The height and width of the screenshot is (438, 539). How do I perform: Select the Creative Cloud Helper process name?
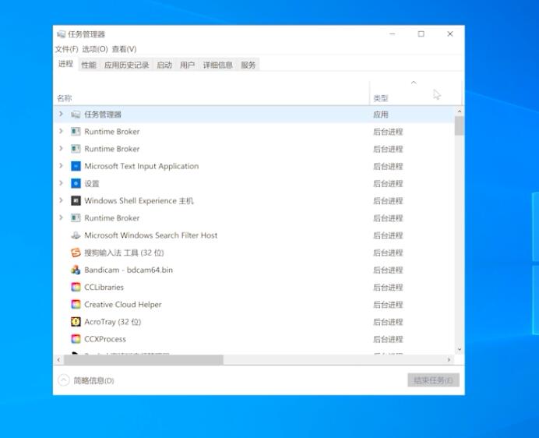[x=123, y=305]
